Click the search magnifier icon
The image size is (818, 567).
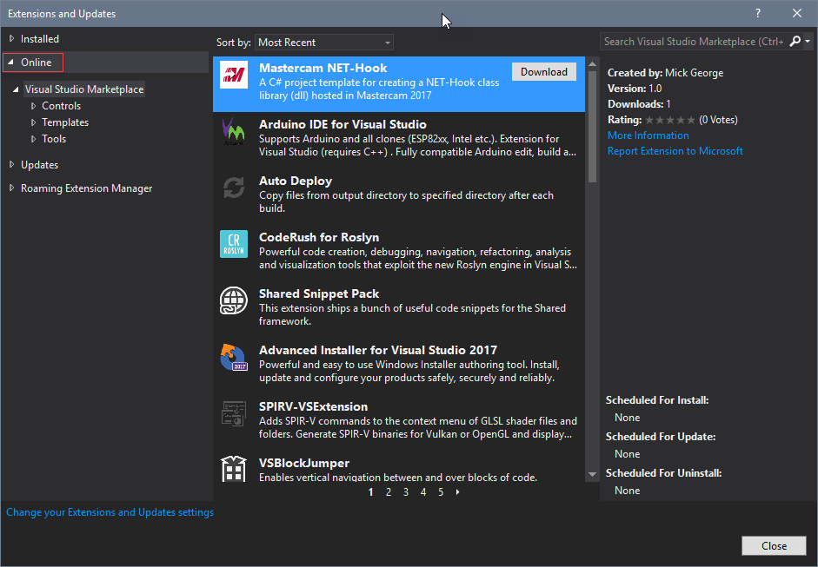[795, 41]
